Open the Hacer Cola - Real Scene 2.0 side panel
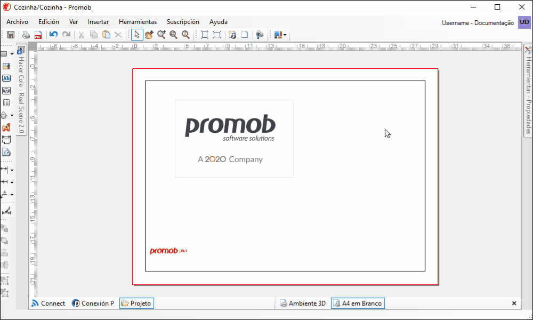 pos(21,90)
